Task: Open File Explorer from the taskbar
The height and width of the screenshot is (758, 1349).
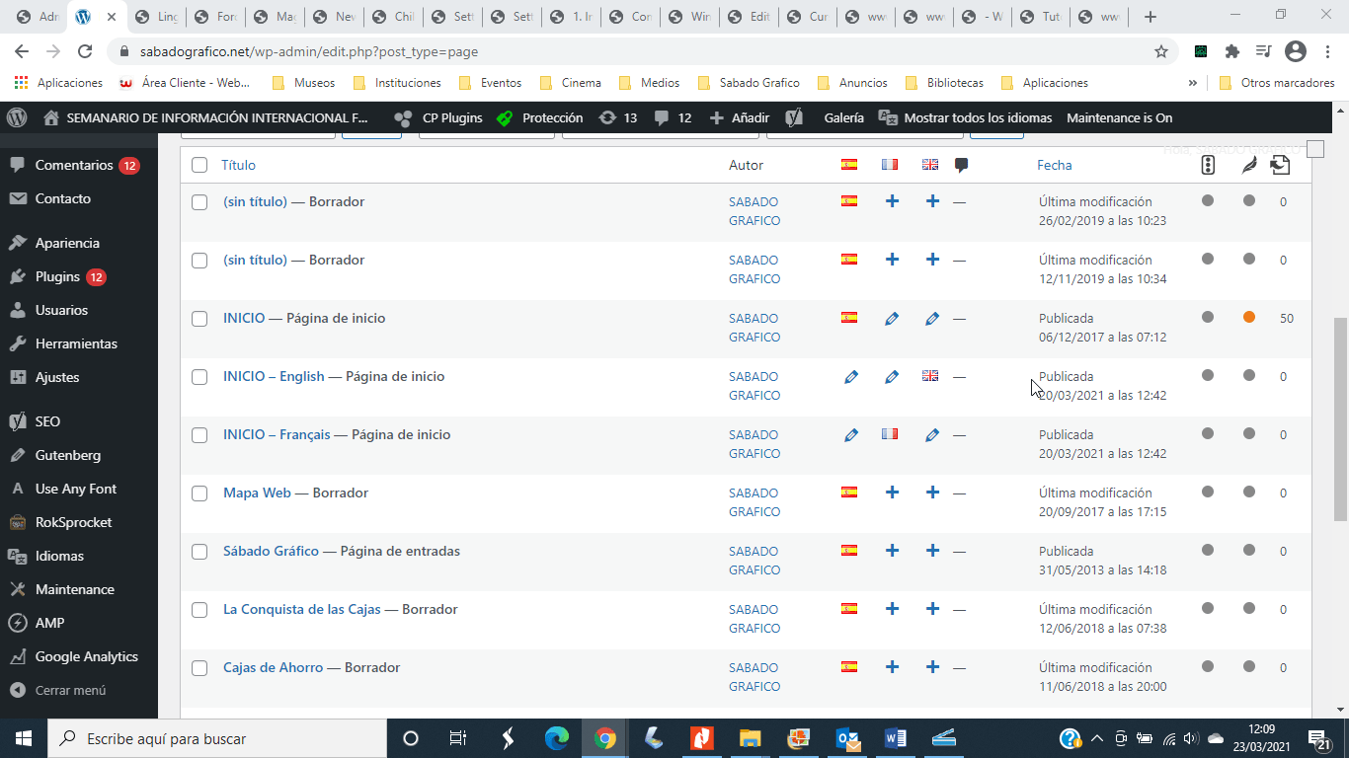Action: coord(751,738)
